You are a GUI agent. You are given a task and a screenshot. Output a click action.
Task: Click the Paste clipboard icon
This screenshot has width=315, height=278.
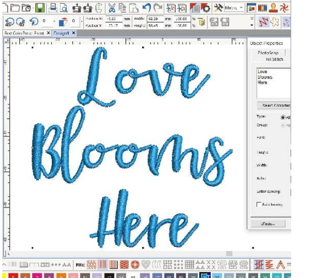pos(133,7)
